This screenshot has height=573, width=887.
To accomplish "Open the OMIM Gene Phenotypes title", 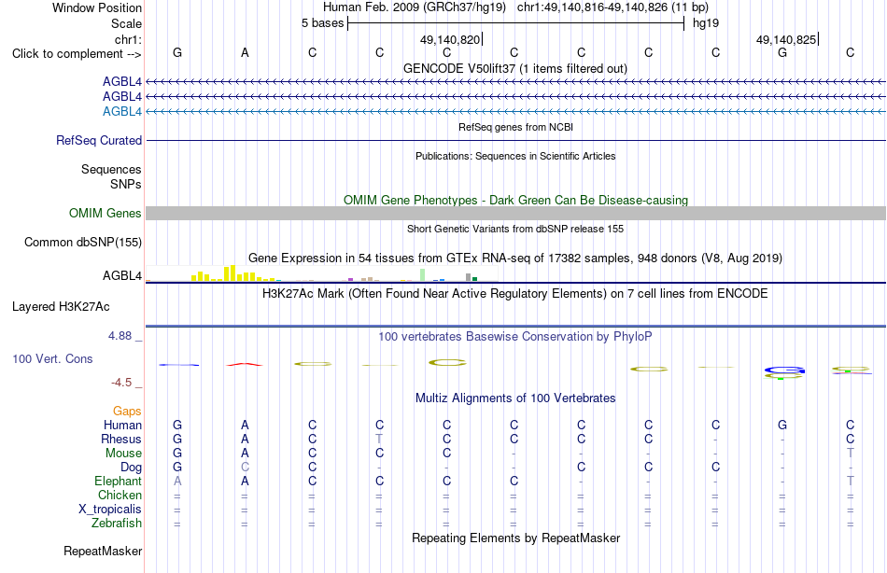I will (x=515, y=201).
